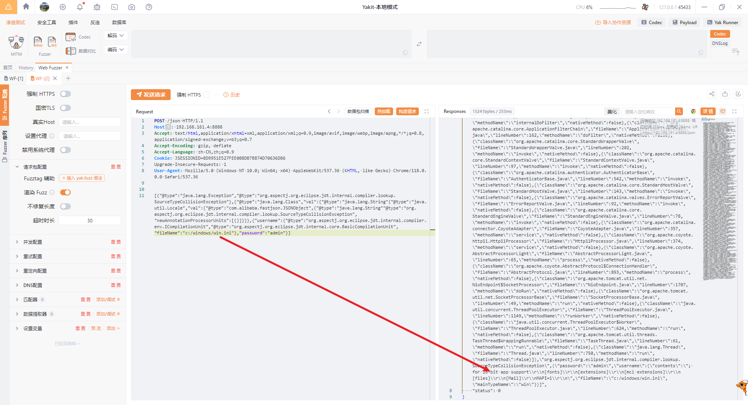Expand the 重试配置 section
This screenshot has height=405, width=748.
coord(17,256)
